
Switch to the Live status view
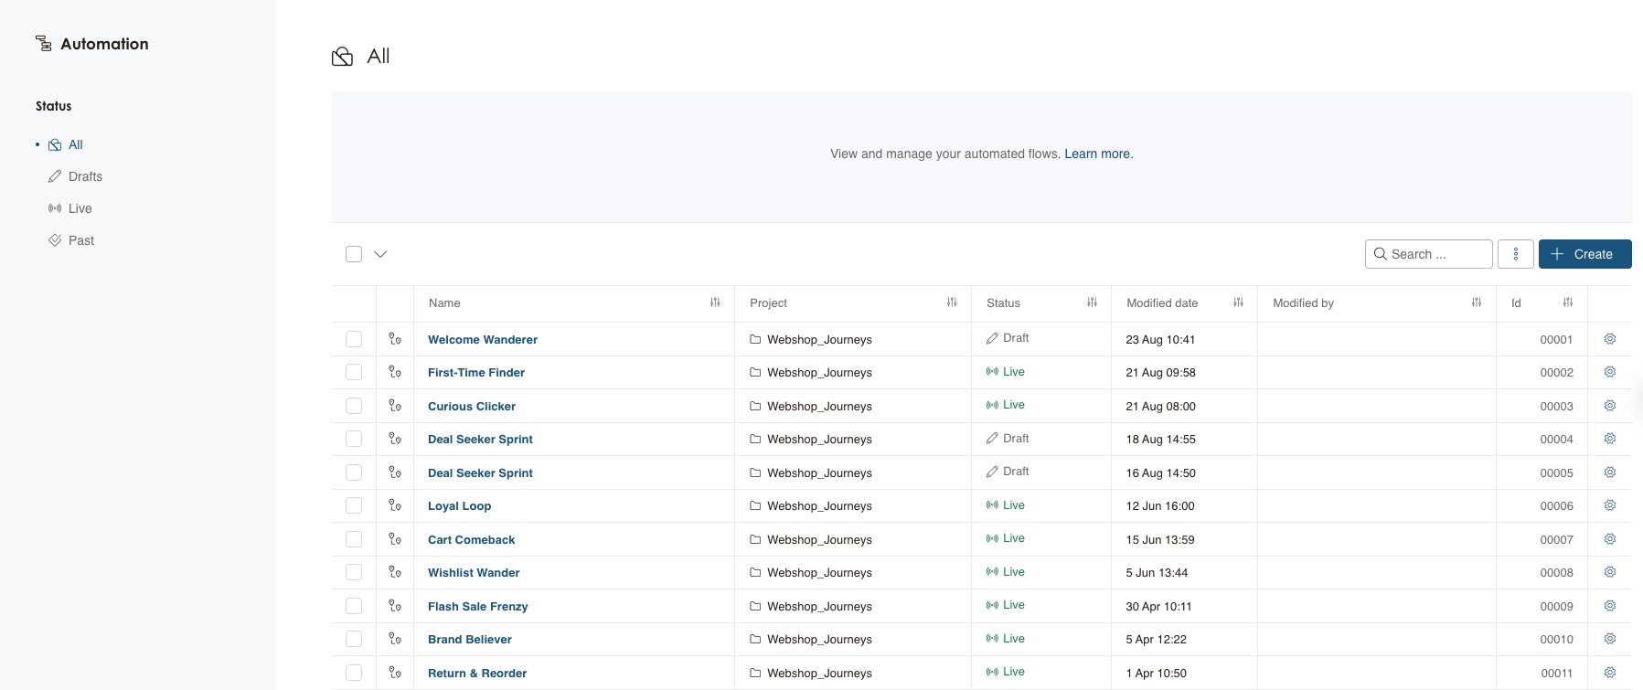pos(80,208)
